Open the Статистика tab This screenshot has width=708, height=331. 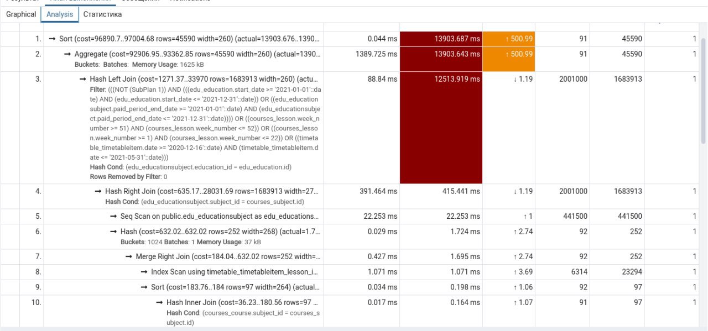[102, 14]
